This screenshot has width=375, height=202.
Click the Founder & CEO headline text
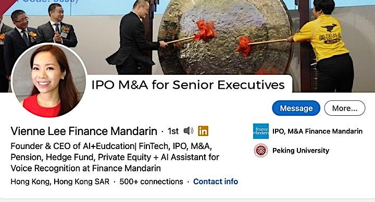coord(115,157)
